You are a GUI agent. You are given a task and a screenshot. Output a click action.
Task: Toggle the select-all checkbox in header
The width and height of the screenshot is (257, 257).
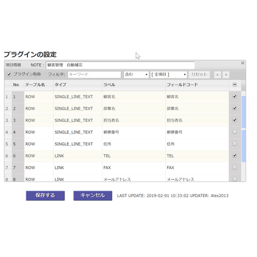click(x=235, y=84)
